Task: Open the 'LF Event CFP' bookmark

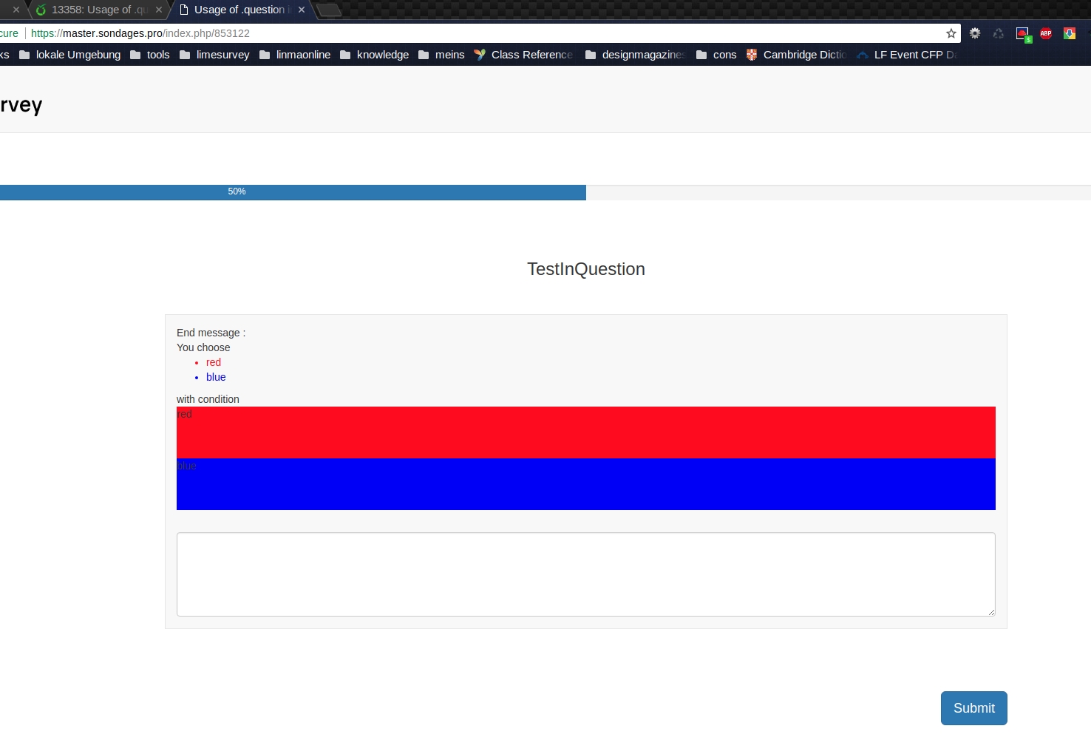Action: tap(907, 55)
